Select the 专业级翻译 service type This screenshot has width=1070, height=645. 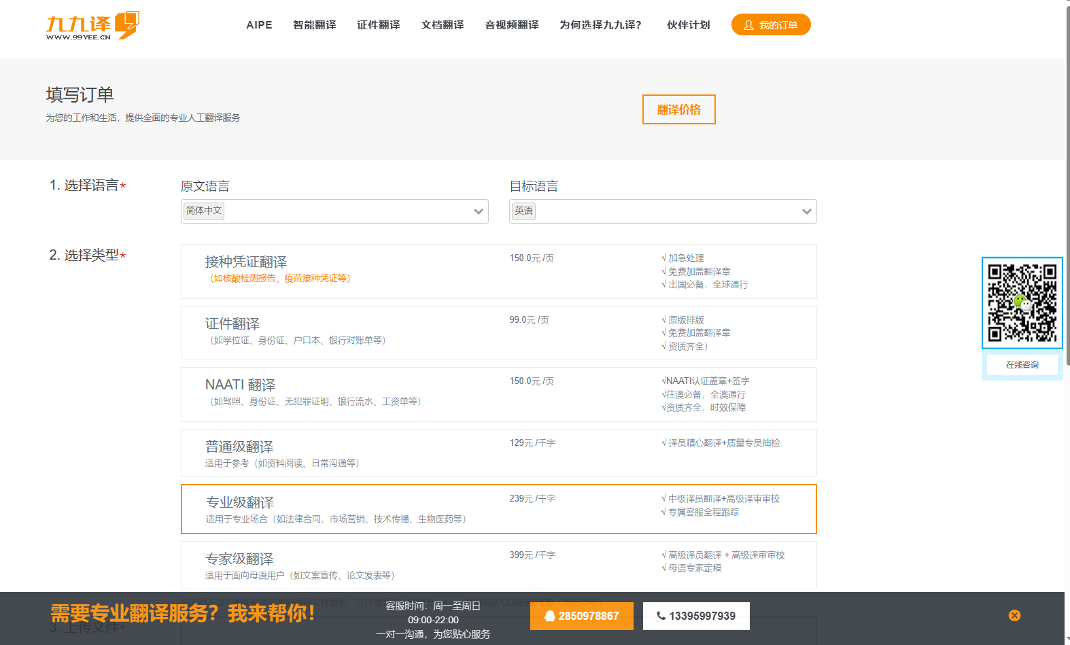(x=498, y=509)
